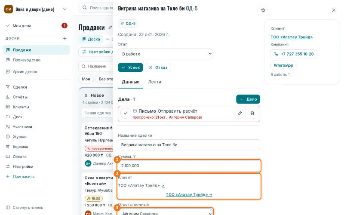
Task: Open Мои дела
Action: [36, 26]
